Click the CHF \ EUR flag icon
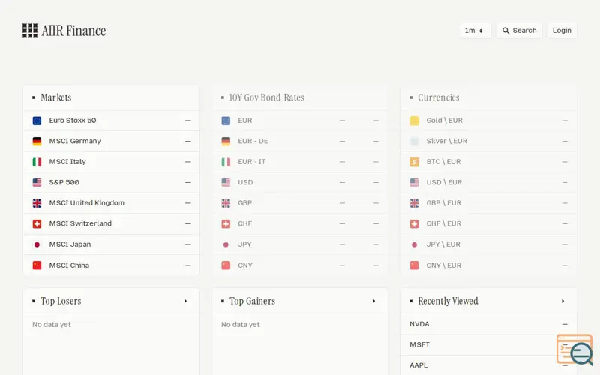The height and width of the screenshot is (375, 600). pyautogui.click(x=415, y=223)
